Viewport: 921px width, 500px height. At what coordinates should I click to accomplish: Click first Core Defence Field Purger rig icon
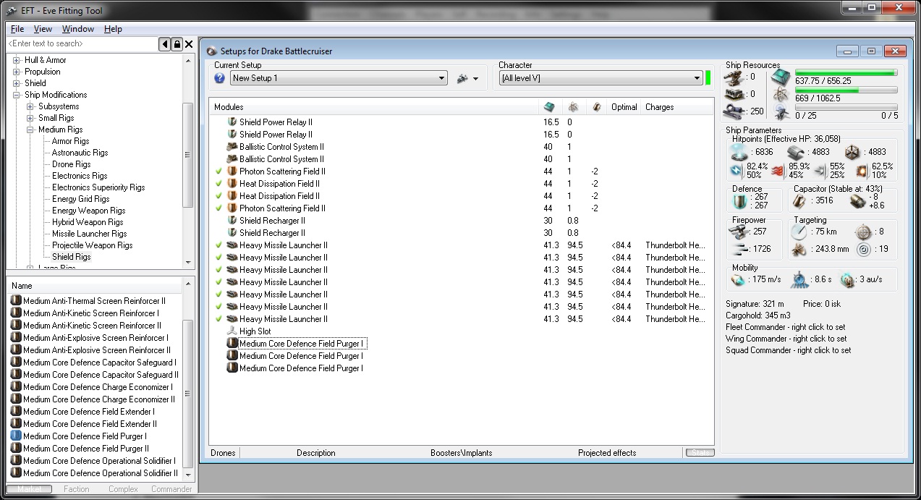point(232,344)
